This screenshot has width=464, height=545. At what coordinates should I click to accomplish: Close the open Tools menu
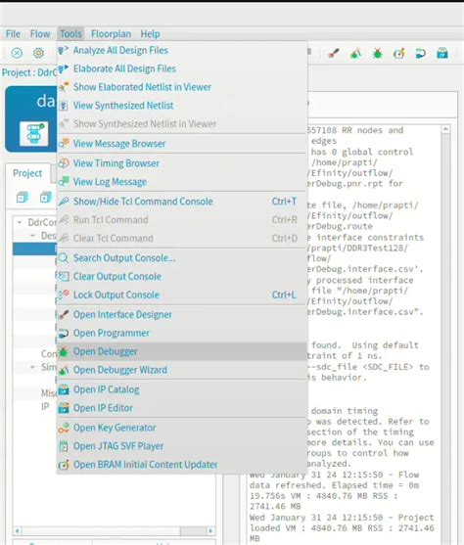(70, 34)
